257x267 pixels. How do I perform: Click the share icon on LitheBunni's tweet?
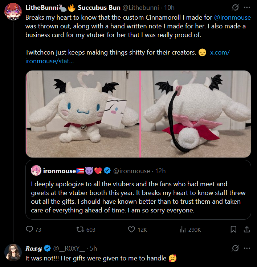click(246, 230)
